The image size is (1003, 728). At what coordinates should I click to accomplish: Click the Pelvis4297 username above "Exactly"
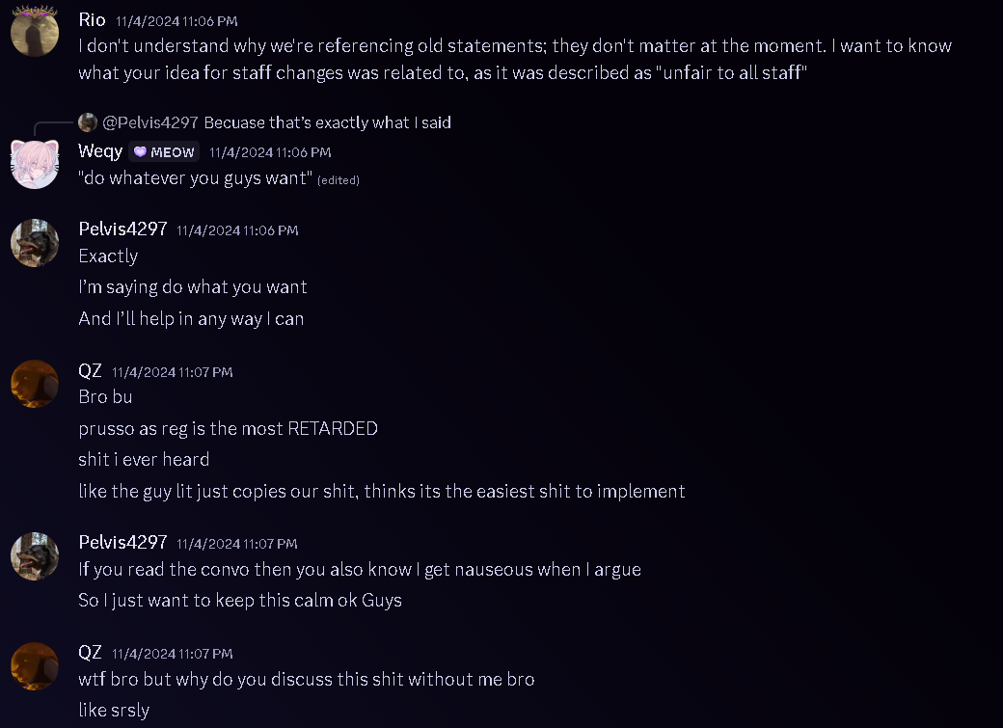(122, 229)
